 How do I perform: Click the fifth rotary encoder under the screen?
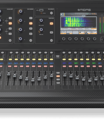point(88,39)
